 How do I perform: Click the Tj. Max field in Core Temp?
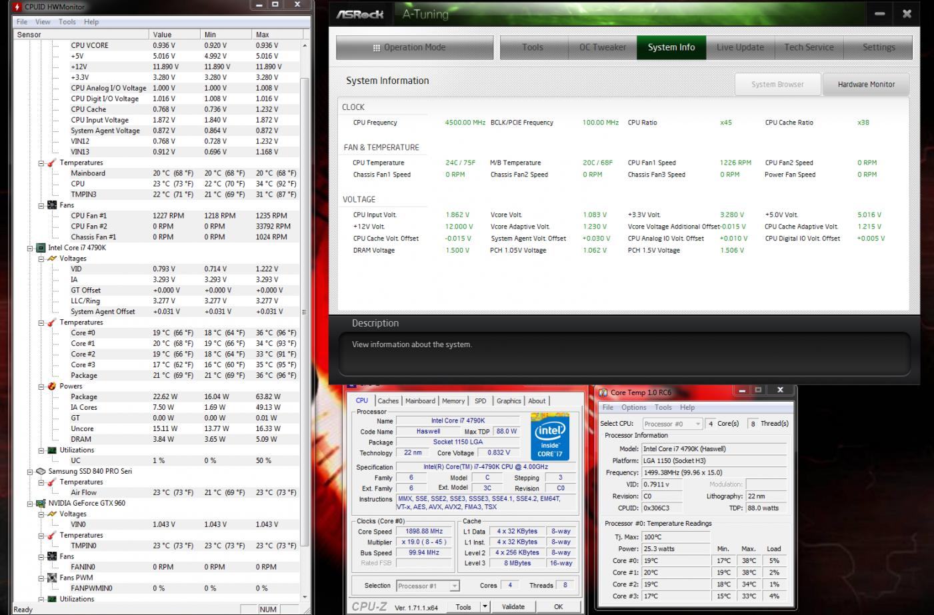676,537
